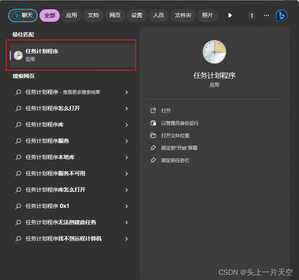This screenshot has height=280, width=299.
Task: Click search icon beside 任务计划程序服务
Action: click(x=18, y=141)
